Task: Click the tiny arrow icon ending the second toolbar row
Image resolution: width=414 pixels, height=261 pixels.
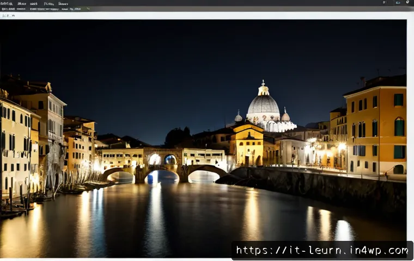Action: 88,9
